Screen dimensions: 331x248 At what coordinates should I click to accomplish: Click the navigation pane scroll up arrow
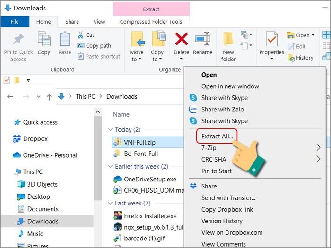[98, 112]
